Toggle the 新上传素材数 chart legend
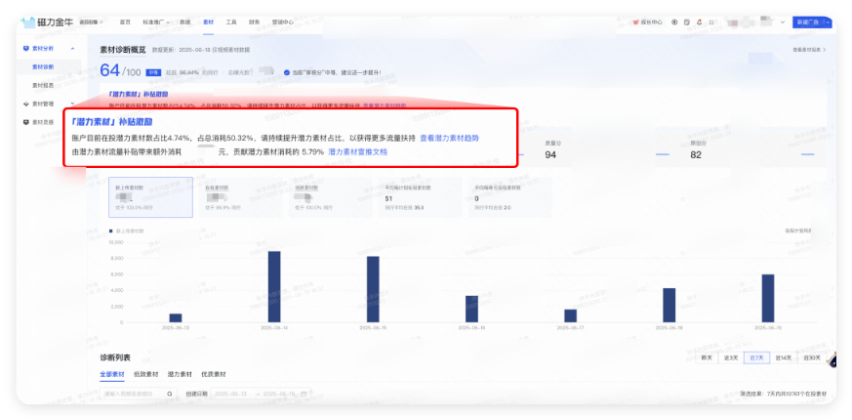 click(x=127, y=231)
